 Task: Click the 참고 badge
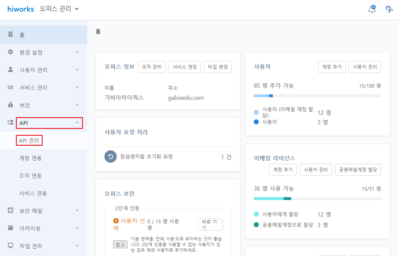point(120,245)
